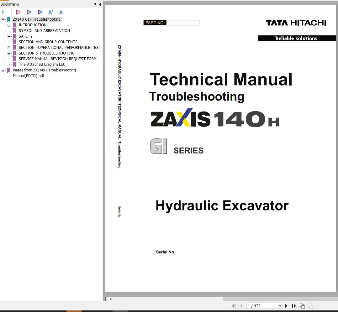Viewport: 338px width, 312px height.
Task: Expand the SAFETY bookmark
Action: pyautogui.click(x=9, y=36)
